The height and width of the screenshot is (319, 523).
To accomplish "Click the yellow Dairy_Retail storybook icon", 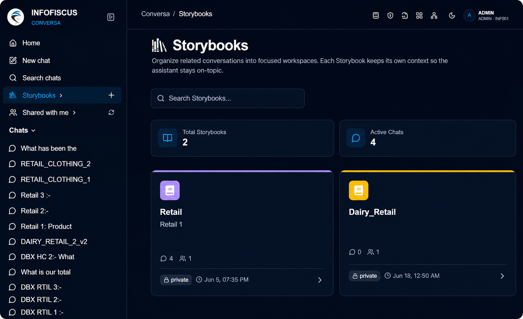I will point(359,190).
